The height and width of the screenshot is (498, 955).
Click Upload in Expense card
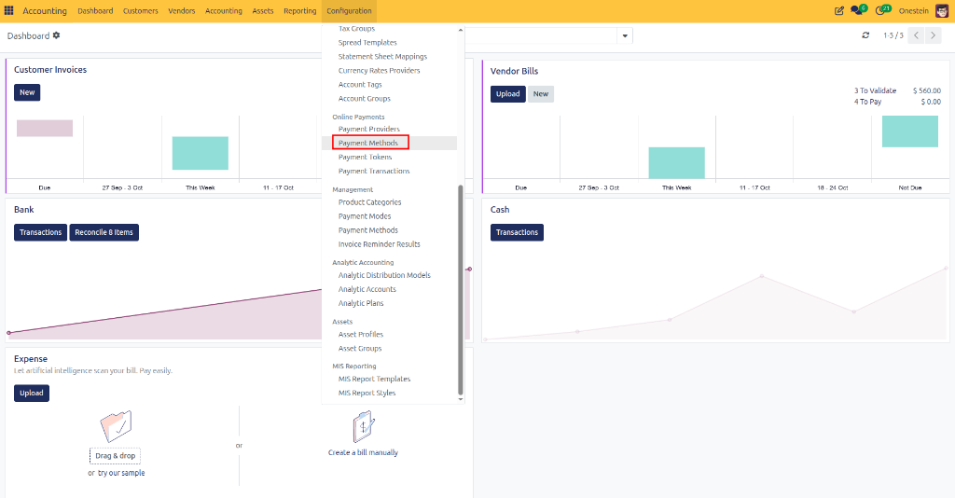point(32,394)
